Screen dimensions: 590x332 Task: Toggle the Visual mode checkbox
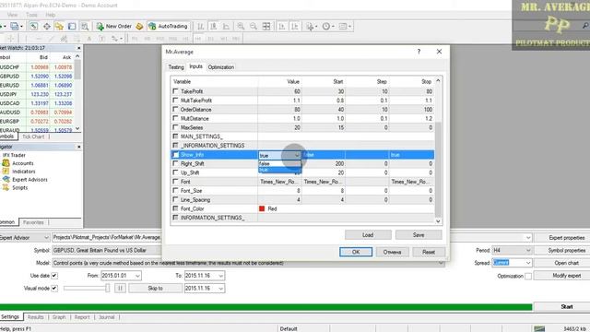tap(54, 289)
